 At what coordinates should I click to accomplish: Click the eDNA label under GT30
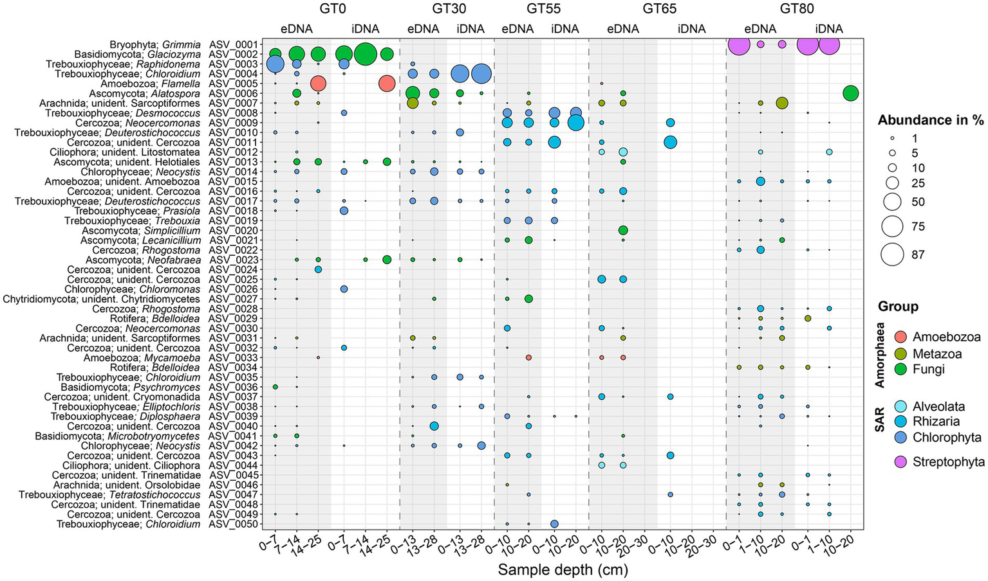click(x=423, y=29)
